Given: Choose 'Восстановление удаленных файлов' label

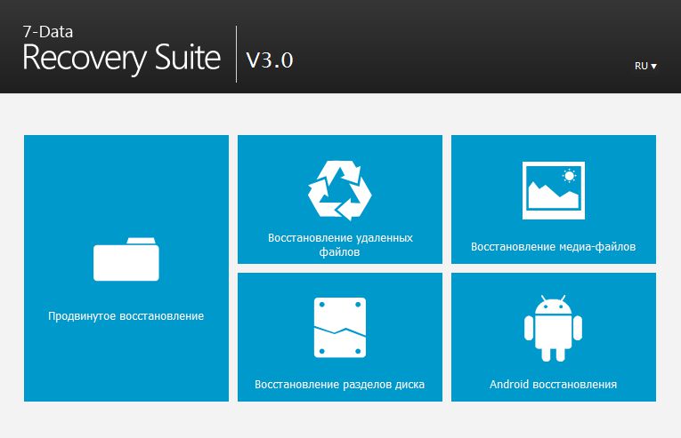Looking at the screenshot, I should 340,244.
